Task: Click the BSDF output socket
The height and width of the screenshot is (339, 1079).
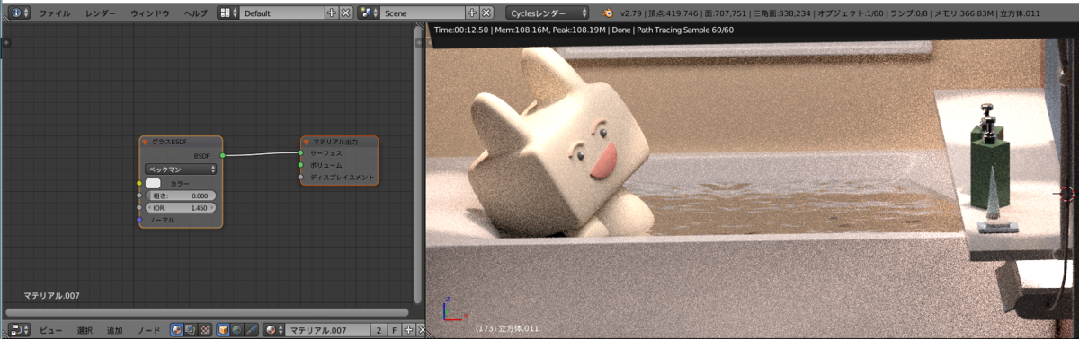Action: pyautogui.click(x=222, y=156)
